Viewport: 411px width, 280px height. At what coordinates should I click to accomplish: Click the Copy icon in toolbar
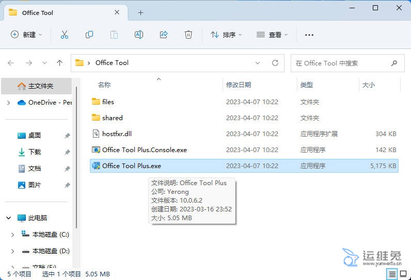coord(89,35)
